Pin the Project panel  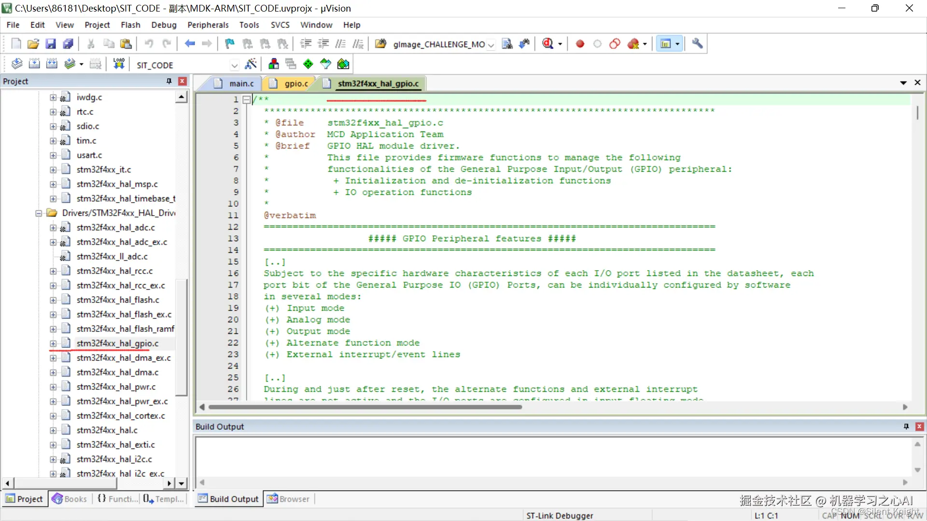(169, 81)
